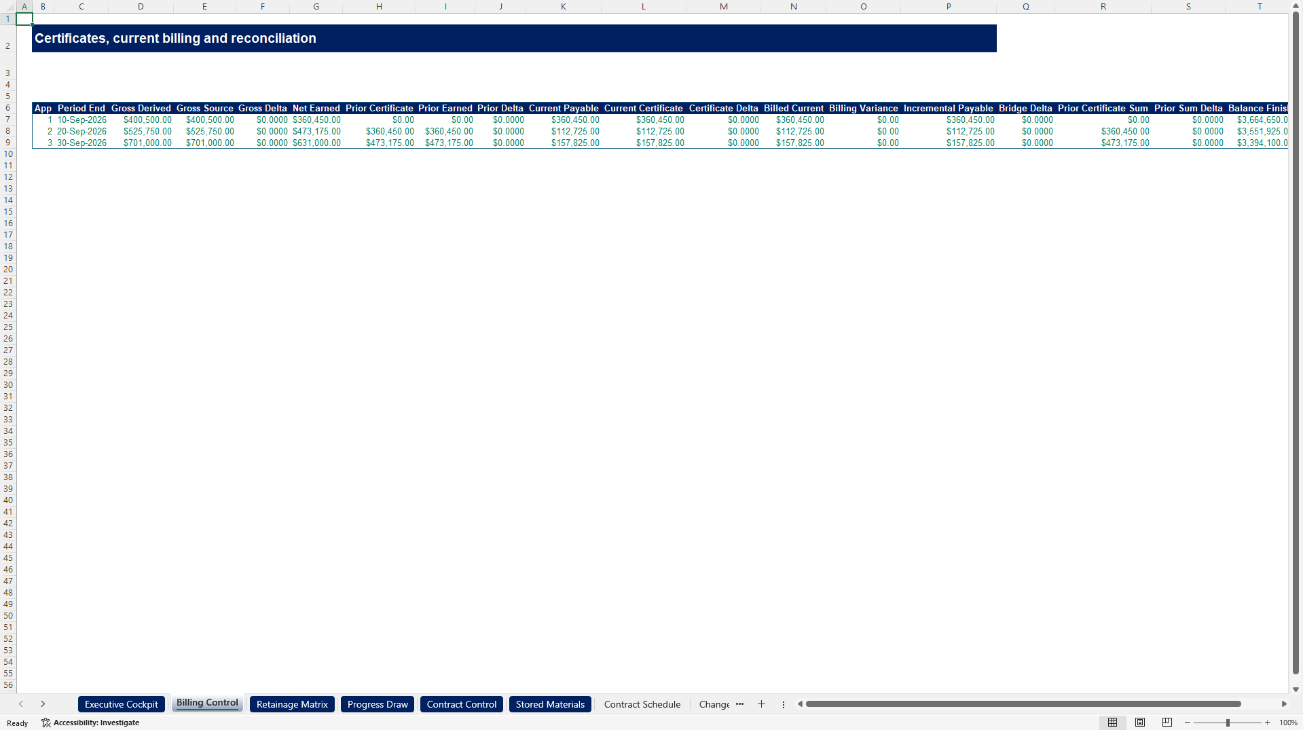Screen dimensions: 1303x730
Task: Switch to the Stored Materials sheet
Action: click(x=550, y=704)
